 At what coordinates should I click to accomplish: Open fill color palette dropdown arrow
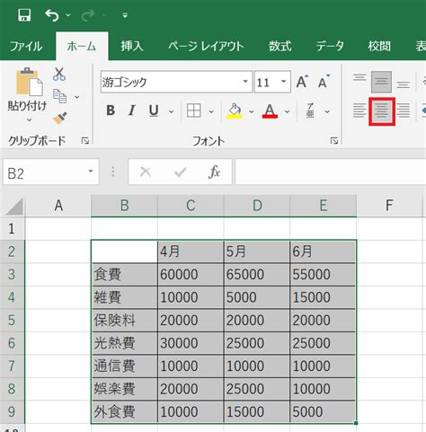tap(252, 111)
